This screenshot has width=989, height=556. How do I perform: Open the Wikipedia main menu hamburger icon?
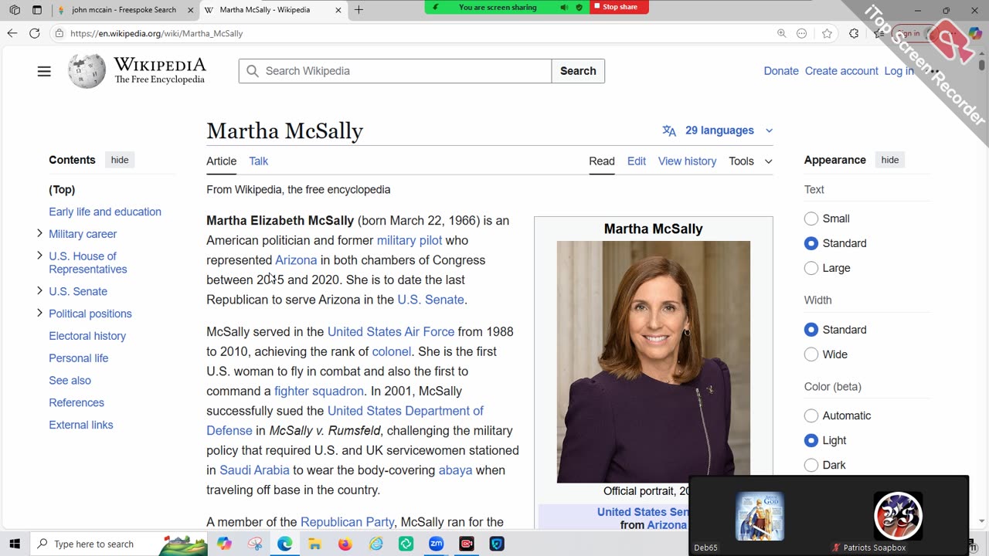[44, 71]
